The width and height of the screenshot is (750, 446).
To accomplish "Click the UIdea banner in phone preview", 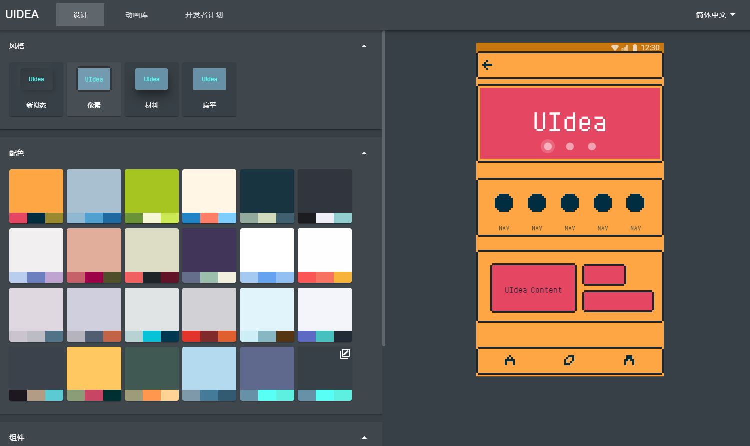I will (570, 123).
